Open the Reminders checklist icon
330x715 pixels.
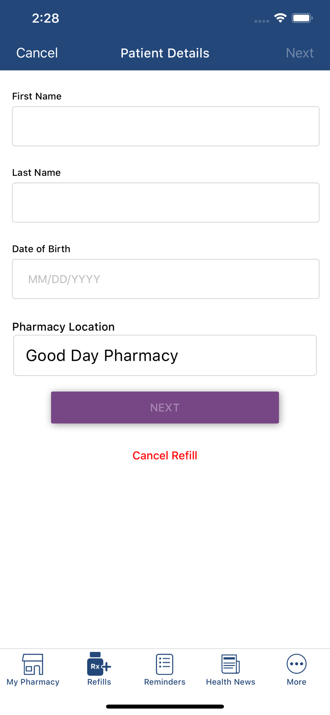click(165, 664)
